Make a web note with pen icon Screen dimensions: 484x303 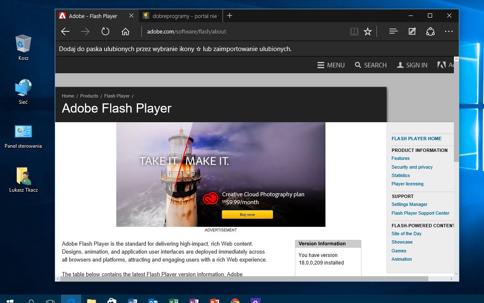tap(412, 31)
